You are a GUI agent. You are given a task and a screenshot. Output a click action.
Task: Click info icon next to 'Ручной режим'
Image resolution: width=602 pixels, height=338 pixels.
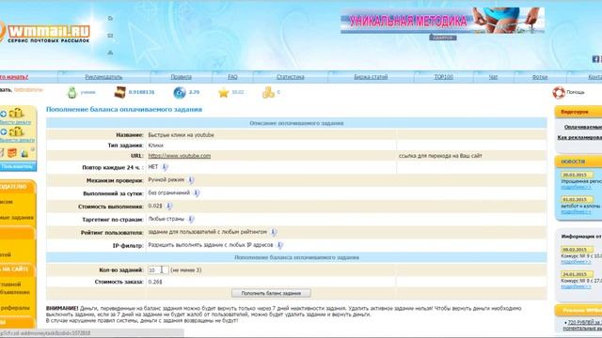point(191,180)
